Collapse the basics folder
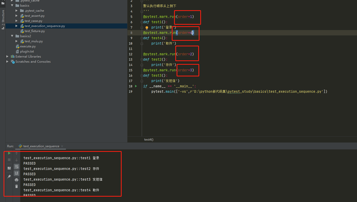 pos(12,6)
